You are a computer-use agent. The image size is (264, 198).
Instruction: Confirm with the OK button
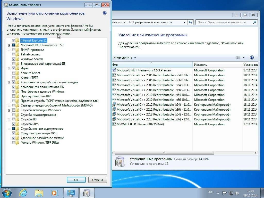76,180
